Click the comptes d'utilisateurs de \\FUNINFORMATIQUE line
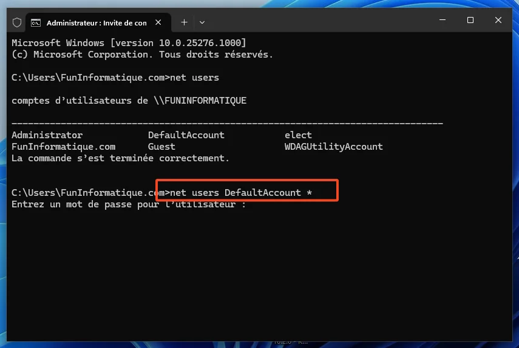Screen dimensions: 519x348 coord(129,100)
